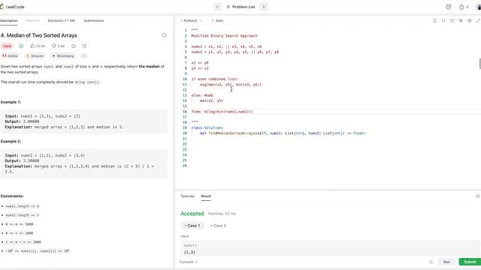Run the code
The width and height of the screenshot is (481, 270).
click(x=446, y=262)
